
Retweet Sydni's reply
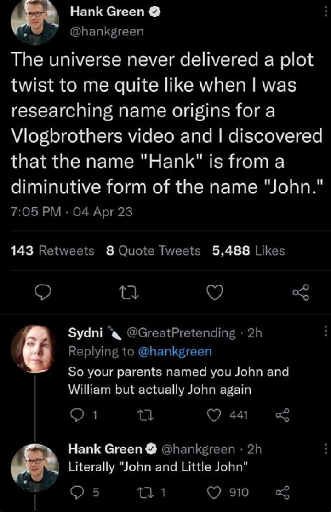tap(150, 415)
